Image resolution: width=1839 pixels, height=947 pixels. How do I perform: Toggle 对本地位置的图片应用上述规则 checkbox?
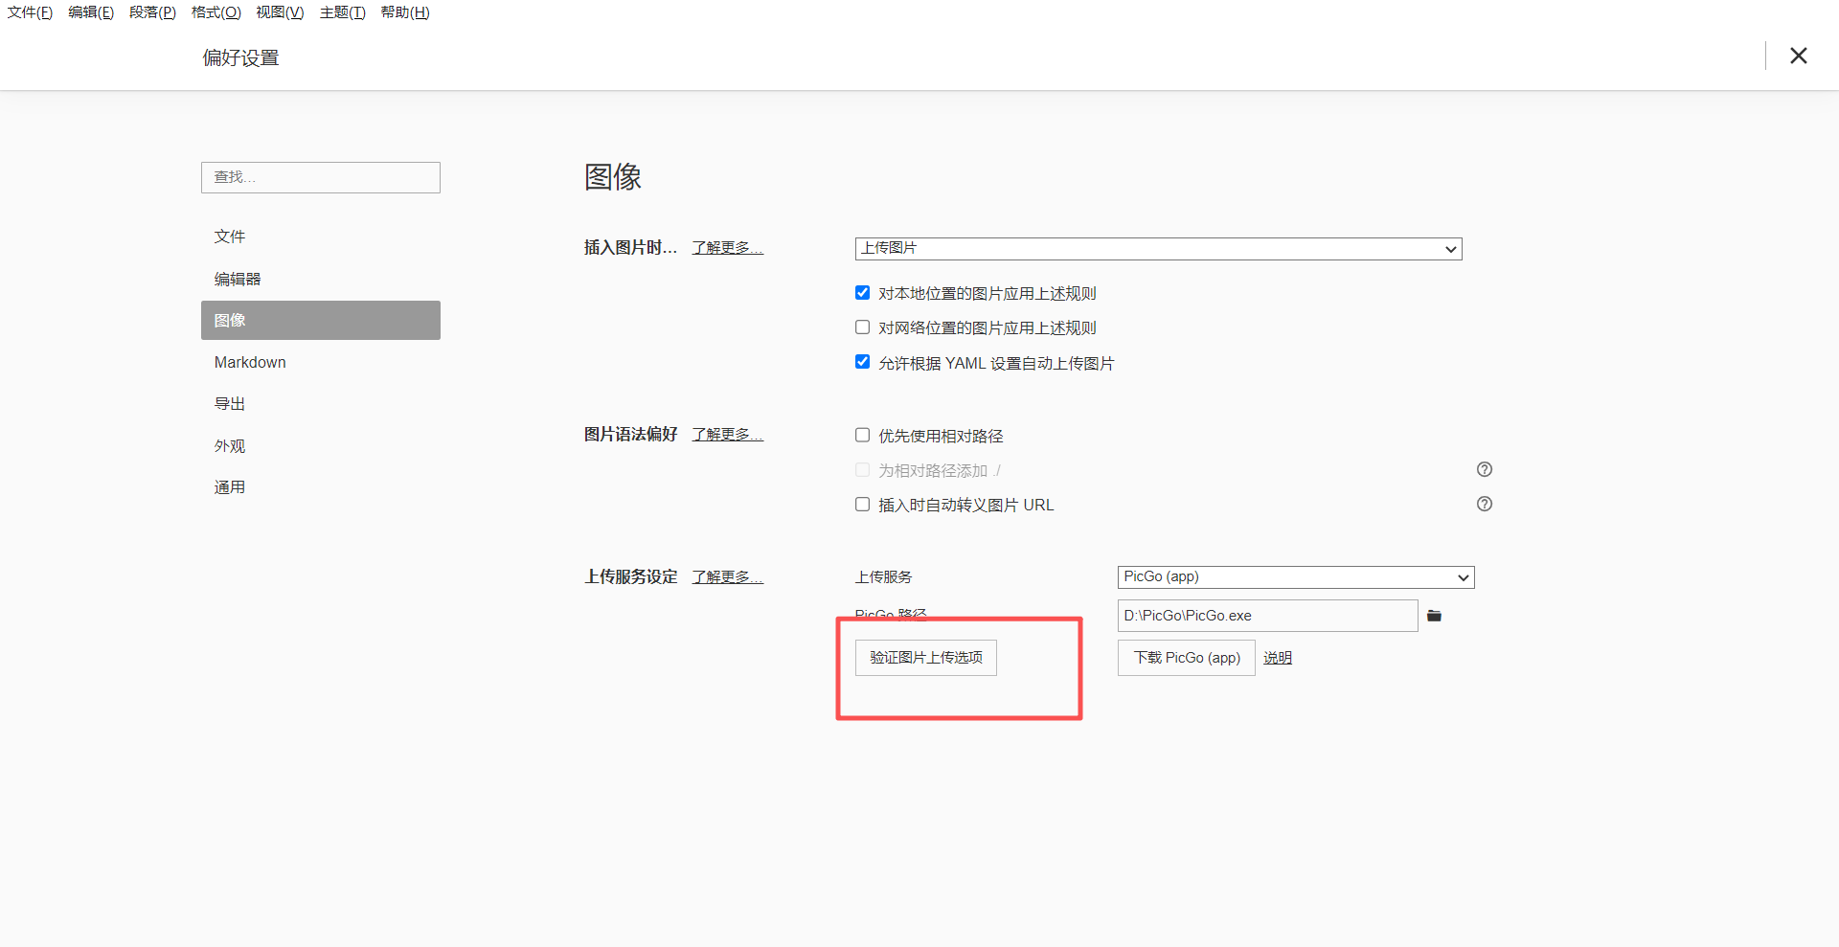862,293
